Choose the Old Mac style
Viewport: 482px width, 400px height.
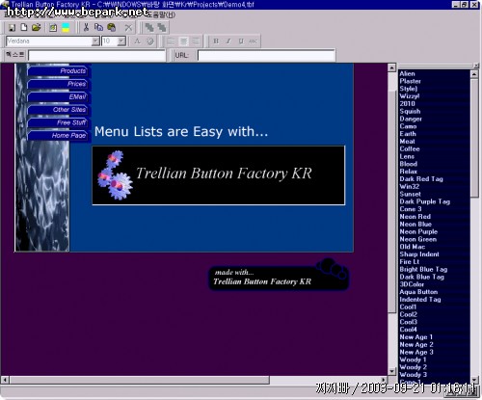point(413,247)
